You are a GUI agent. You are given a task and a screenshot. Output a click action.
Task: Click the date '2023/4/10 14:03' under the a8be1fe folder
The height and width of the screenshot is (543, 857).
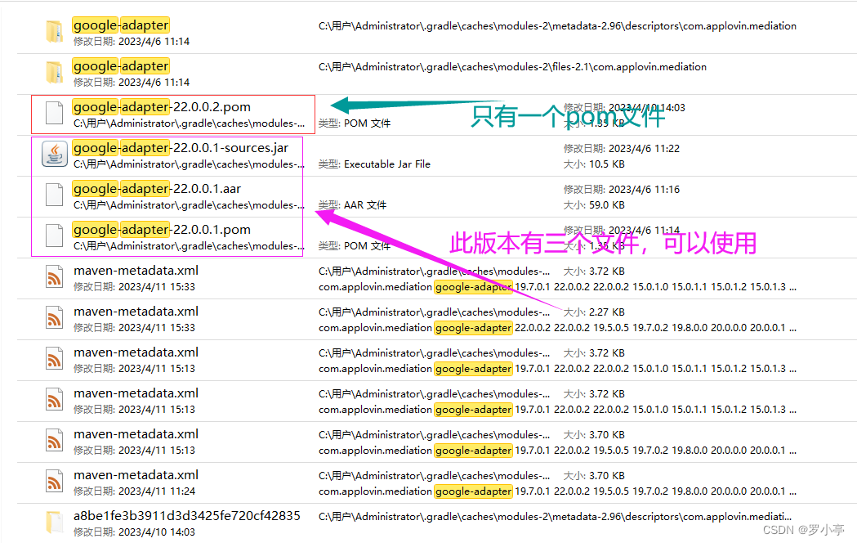coord(156,532)
